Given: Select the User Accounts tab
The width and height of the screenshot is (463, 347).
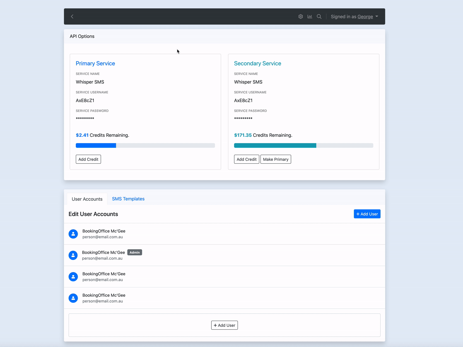Looking at the screenshot, I should [87, 199].
